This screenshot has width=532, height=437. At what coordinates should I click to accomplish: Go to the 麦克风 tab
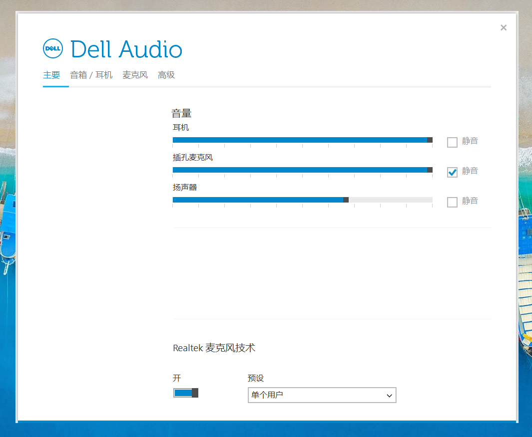[135, 75]
